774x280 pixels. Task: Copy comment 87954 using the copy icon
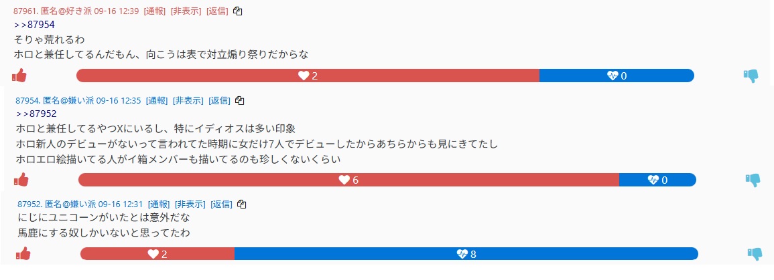[240, 100]
